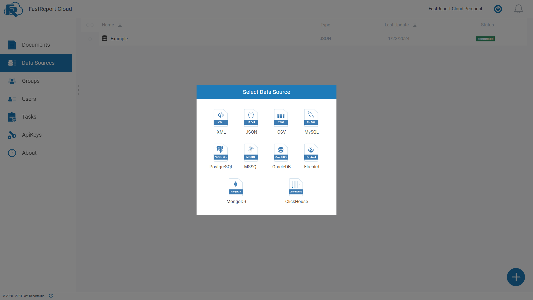This screenshot has height=300, width=533.
Task: Click the plus button to add data source
Action: [x=516, y=277]
